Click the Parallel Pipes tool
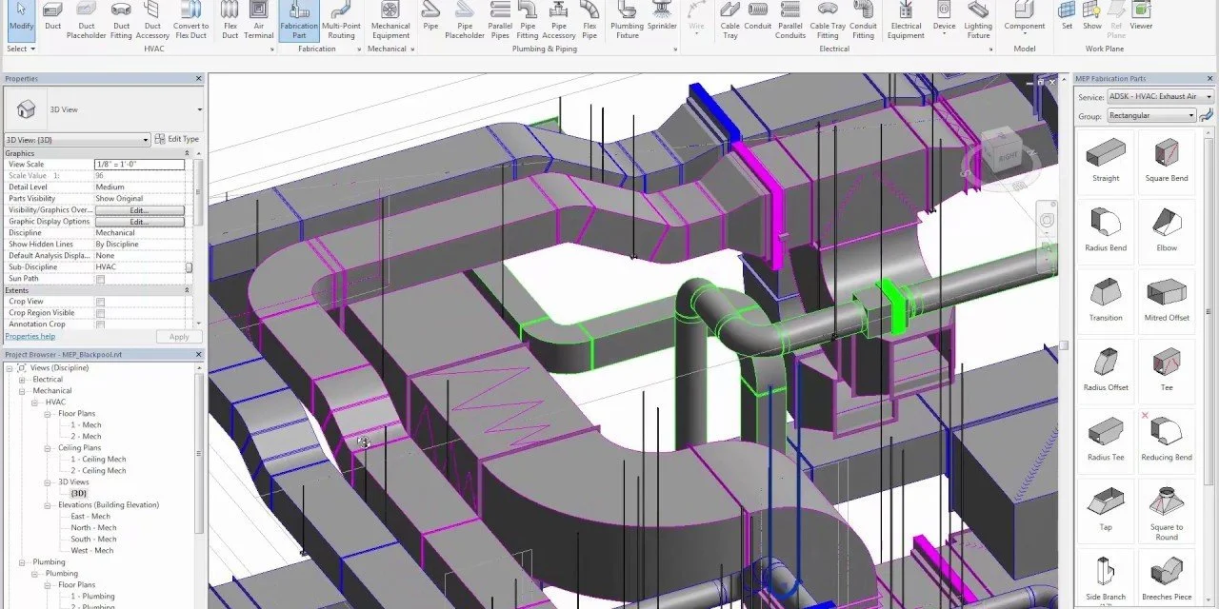This screenshot has width=1219, height=609. [x=500, y=19]
